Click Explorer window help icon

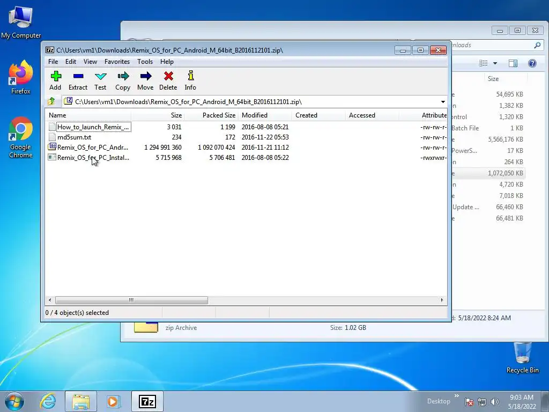tap(532, 63)
